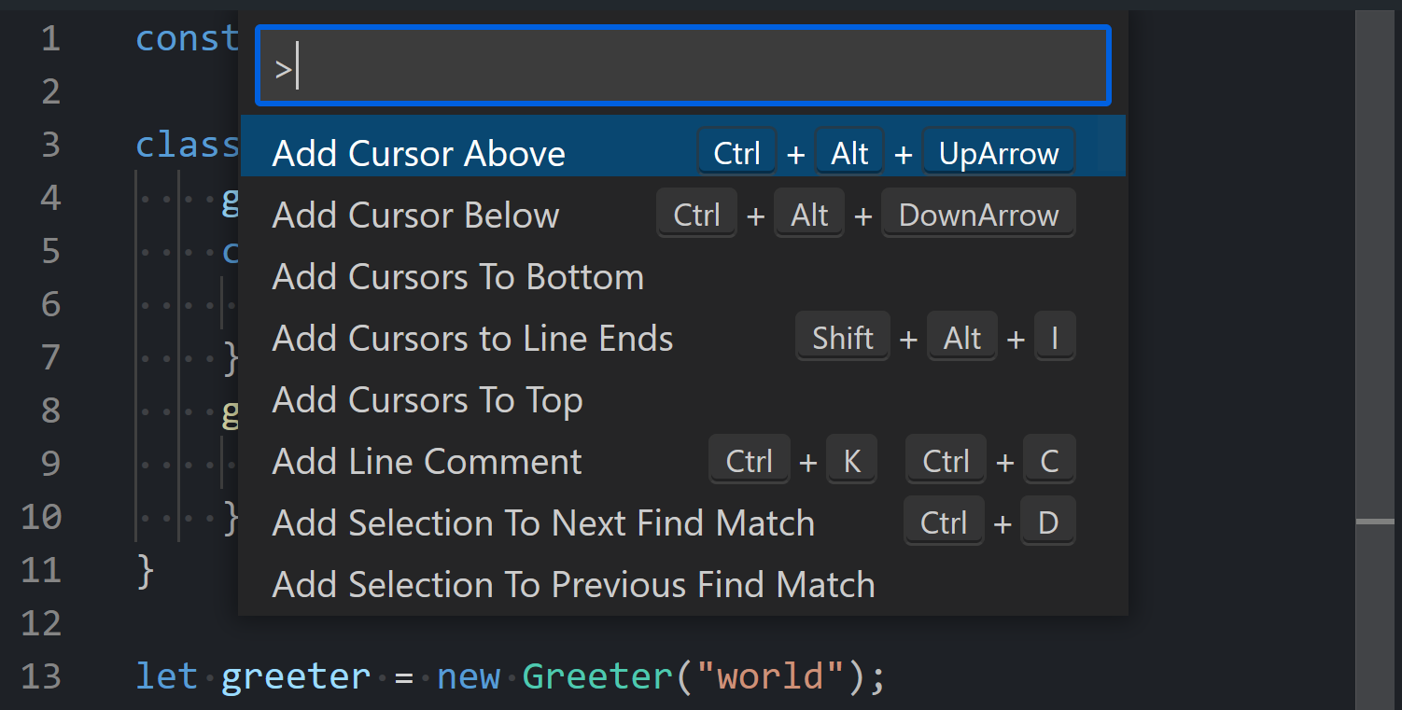Choose Add Cursor Below from the list

click(415, 216)
